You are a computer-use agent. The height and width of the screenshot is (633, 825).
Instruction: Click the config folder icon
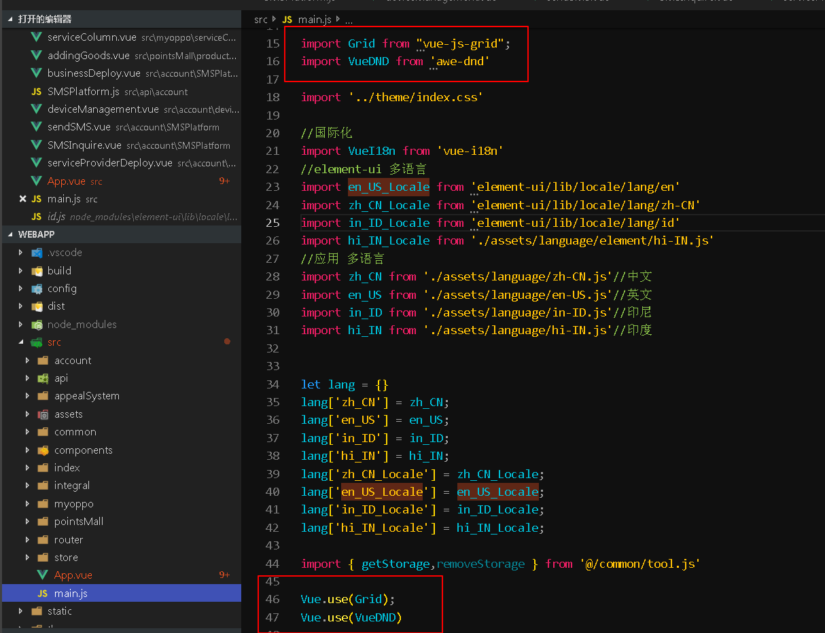(x=37, y=289)
